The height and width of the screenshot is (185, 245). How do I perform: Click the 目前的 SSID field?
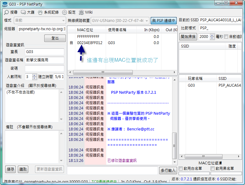(220, 20)
